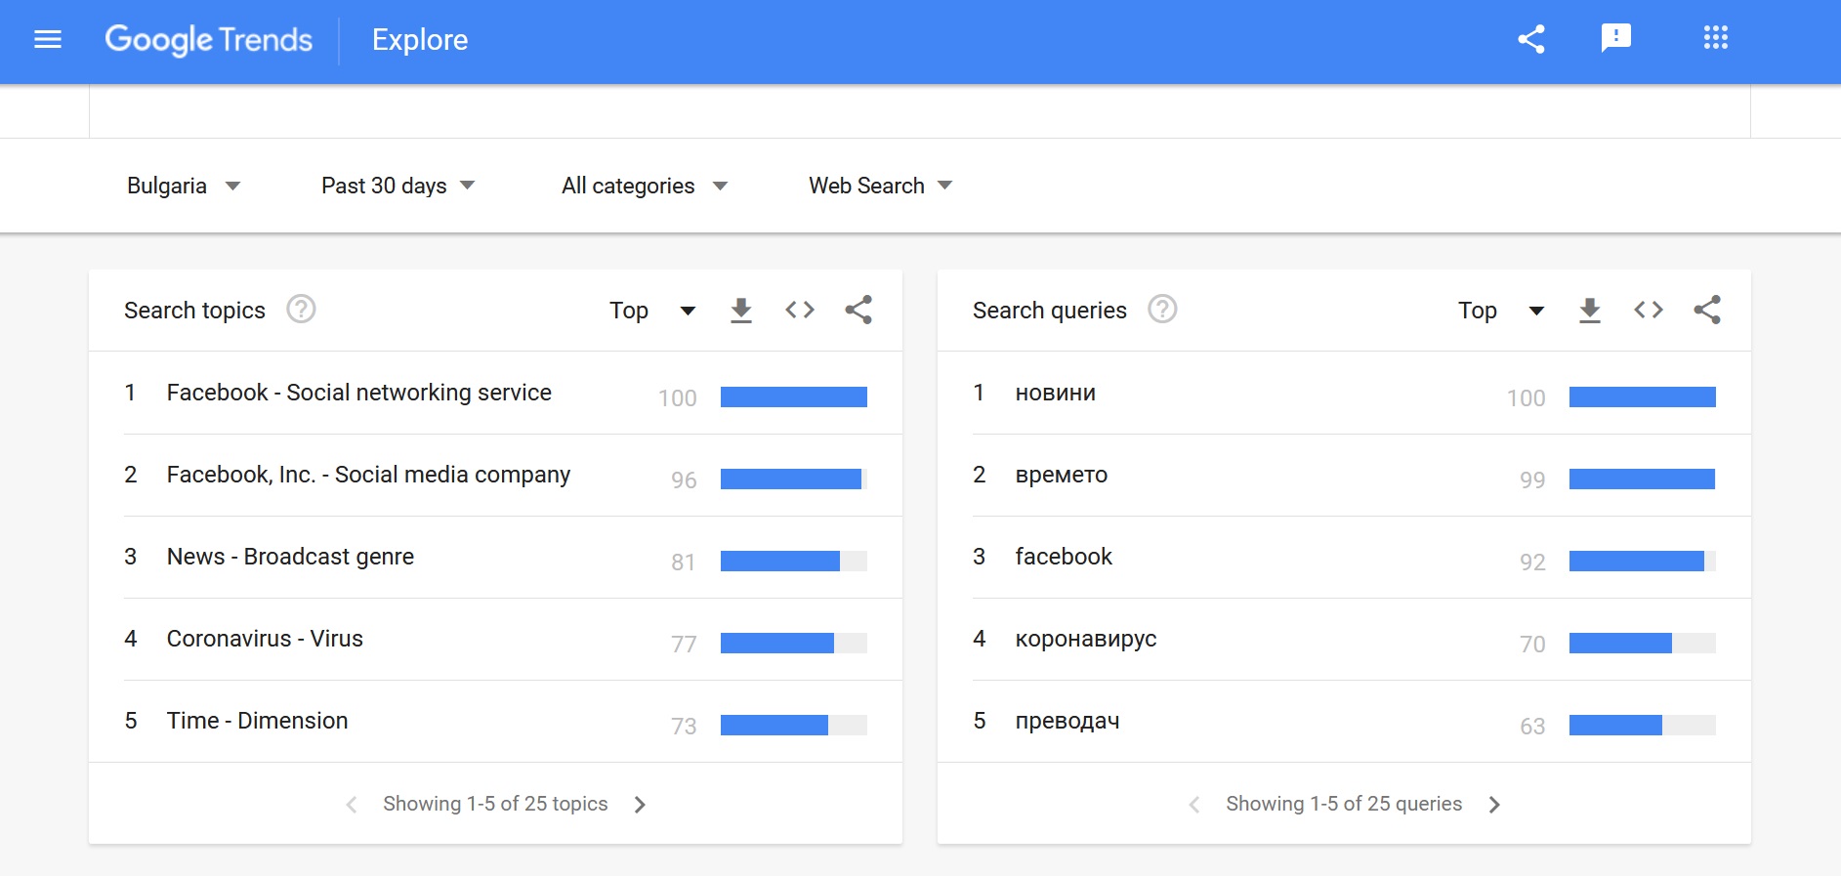Viewport: 1841px width, 876px height.
Task: Download Search topics data as CSV
Action: tap(741, 311)
